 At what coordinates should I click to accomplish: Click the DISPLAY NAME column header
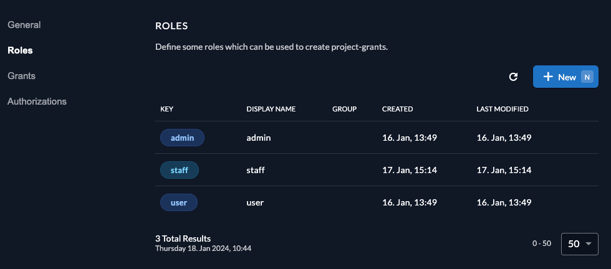(x=271, y=109)
